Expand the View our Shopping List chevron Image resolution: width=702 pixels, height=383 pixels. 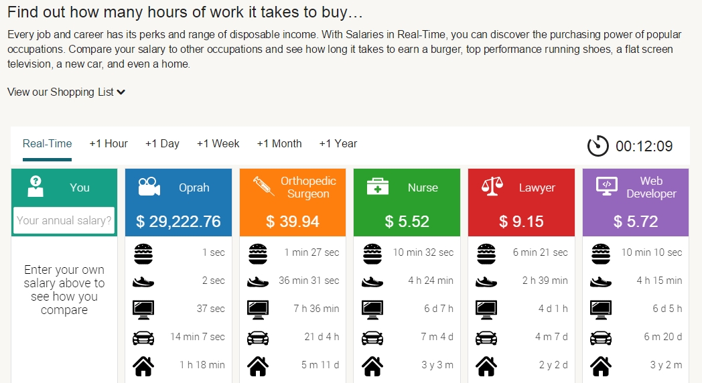pos(121,92)
